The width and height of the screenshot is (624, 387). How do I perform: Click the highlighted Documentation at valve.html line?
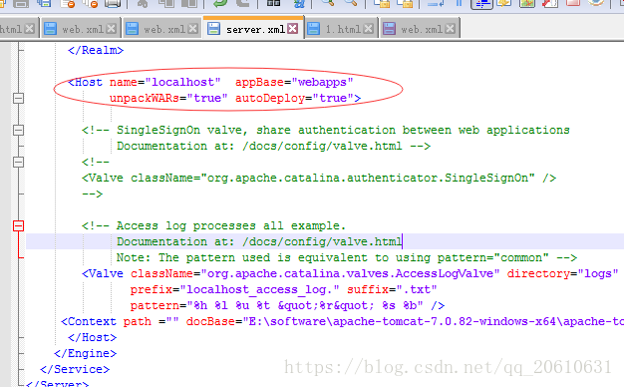coord(259,241)
